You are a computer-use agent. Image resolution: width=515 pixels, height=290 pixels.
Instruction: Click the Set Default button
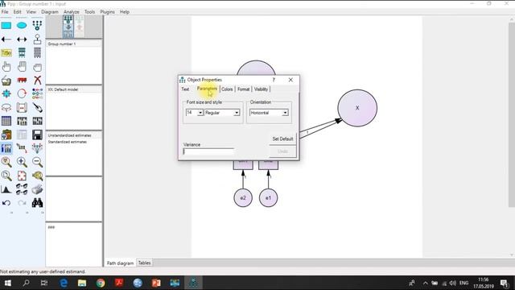282,139
